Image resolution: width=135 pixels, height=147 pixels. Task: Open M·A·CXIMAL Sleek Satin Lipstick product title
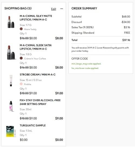(36, 47)
